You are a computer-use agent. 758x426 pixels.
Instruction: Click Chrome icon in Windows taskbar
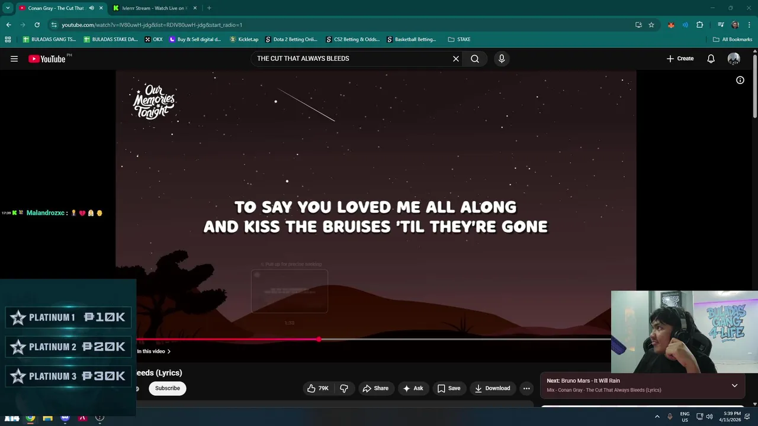pyautogui.click(x=30, y=417)
